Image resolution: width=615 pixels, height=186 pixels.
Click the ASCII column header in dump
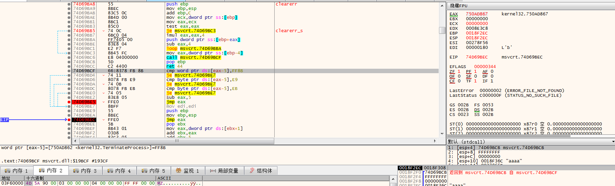179,178
